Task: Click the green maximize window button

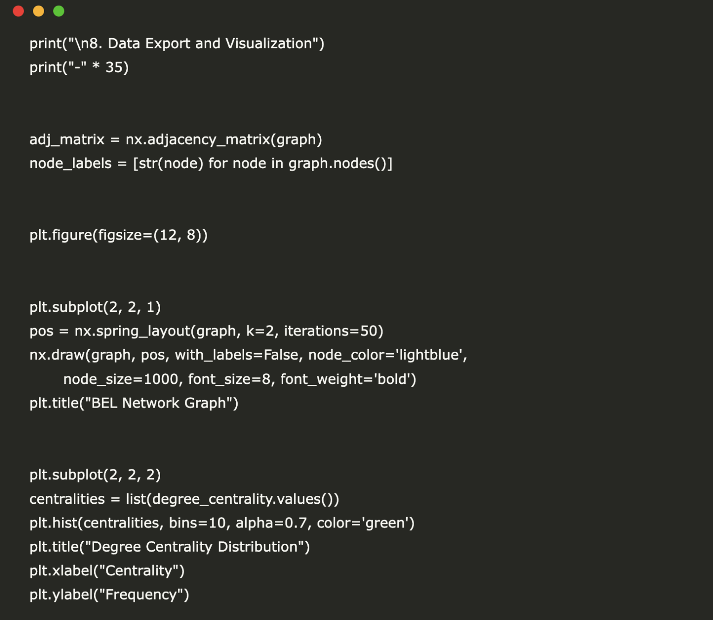Action: pos(58,11)
